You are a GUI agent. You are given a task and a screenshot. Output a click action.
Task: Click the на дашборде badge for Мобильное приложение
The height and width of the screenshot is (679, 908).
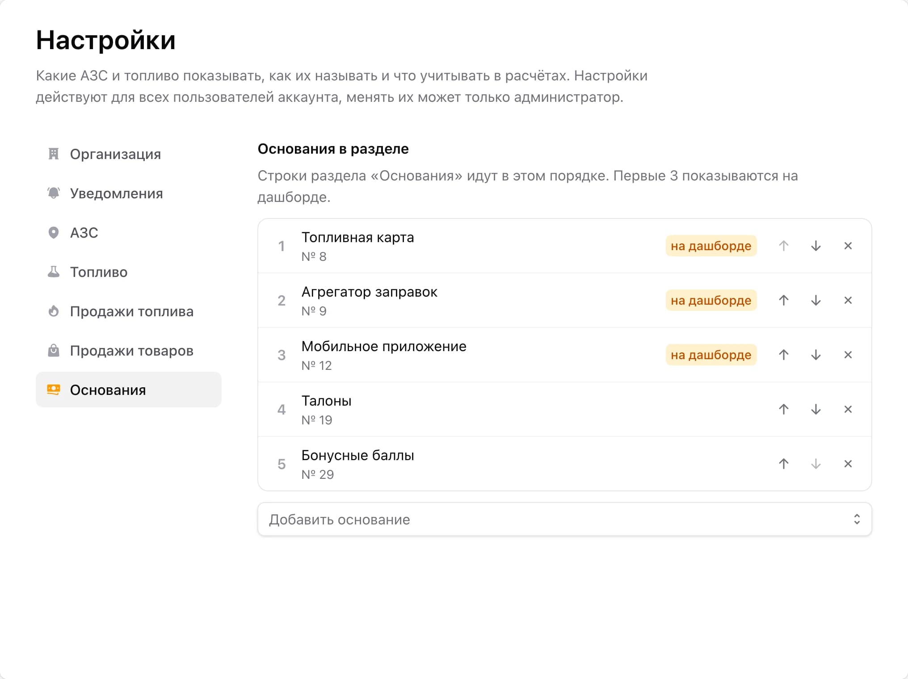711,355
